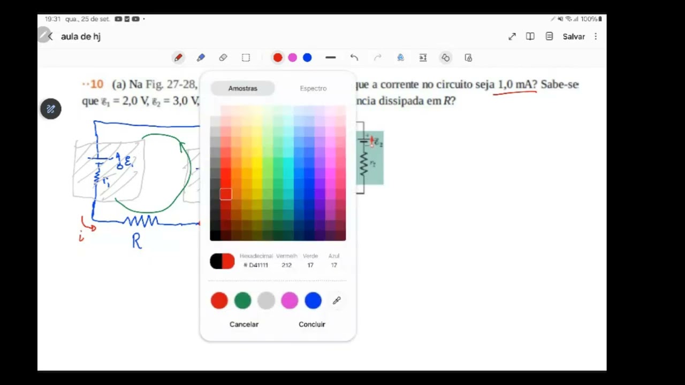Select the lasso selection tool
The image size is (685, 385).
pyautogui.click(x=246, y=58)
